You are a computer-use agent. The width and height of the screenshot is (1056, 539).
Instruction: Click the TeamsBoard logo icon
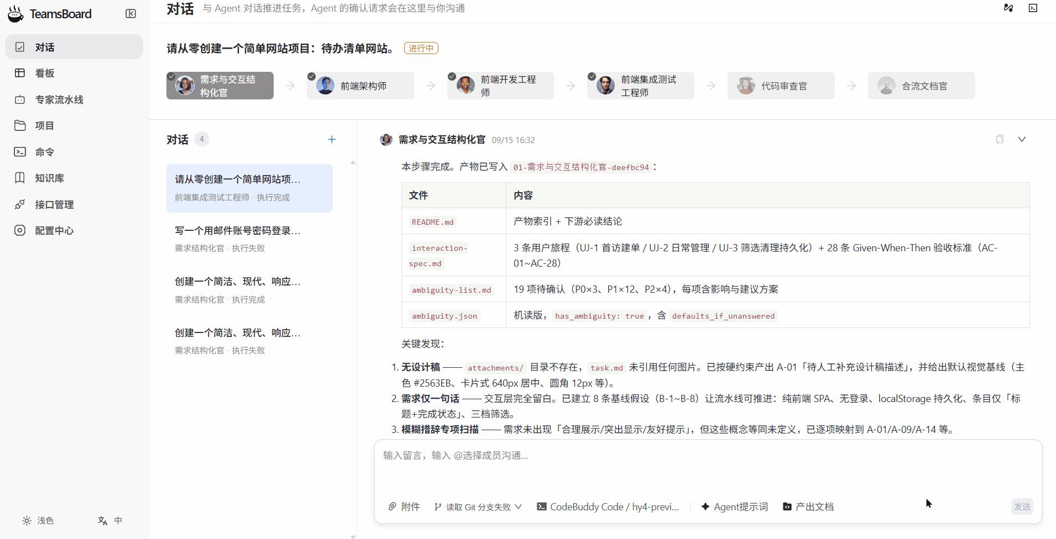[x=15, y=14]
